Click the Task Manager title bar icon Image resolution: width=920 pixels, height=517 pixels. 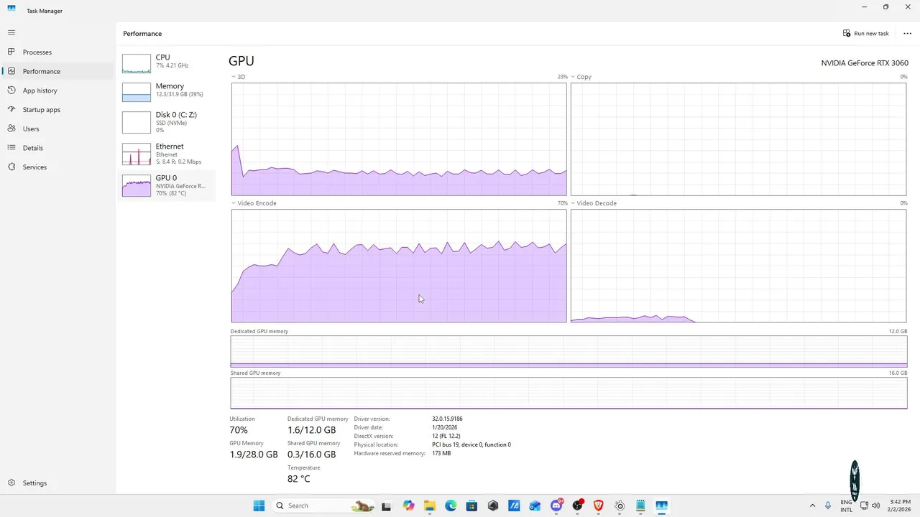click(x=11, y=9)
